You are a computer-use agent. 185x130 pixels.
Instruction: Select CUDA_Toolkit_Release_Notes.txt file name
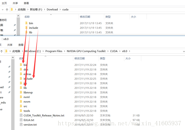point(44,115)
